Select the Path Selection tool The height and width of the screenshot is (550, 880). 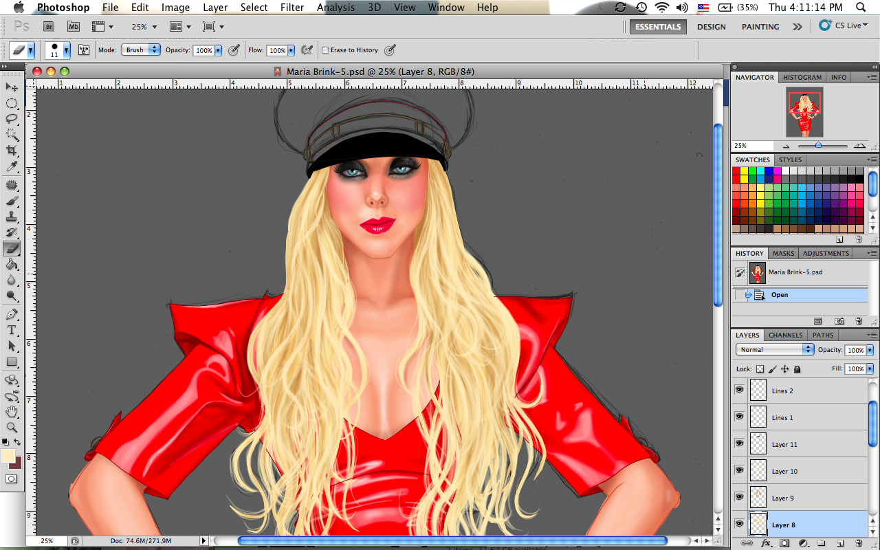(x=12, y=346)
